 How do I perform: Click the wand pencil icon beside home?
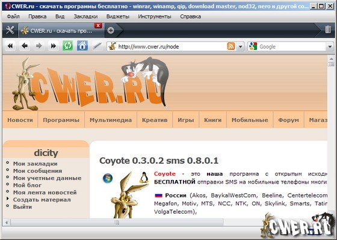97,46
